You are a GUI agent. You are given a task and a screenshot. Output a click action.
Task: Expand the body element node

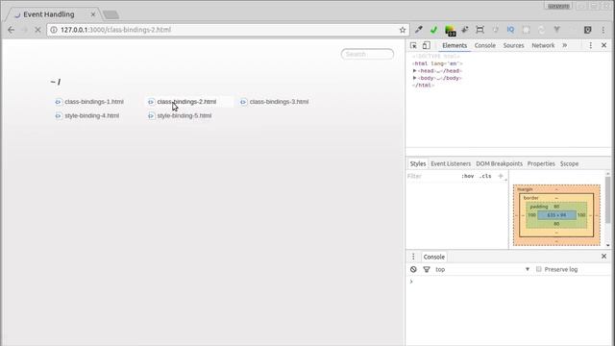(414, 78)
